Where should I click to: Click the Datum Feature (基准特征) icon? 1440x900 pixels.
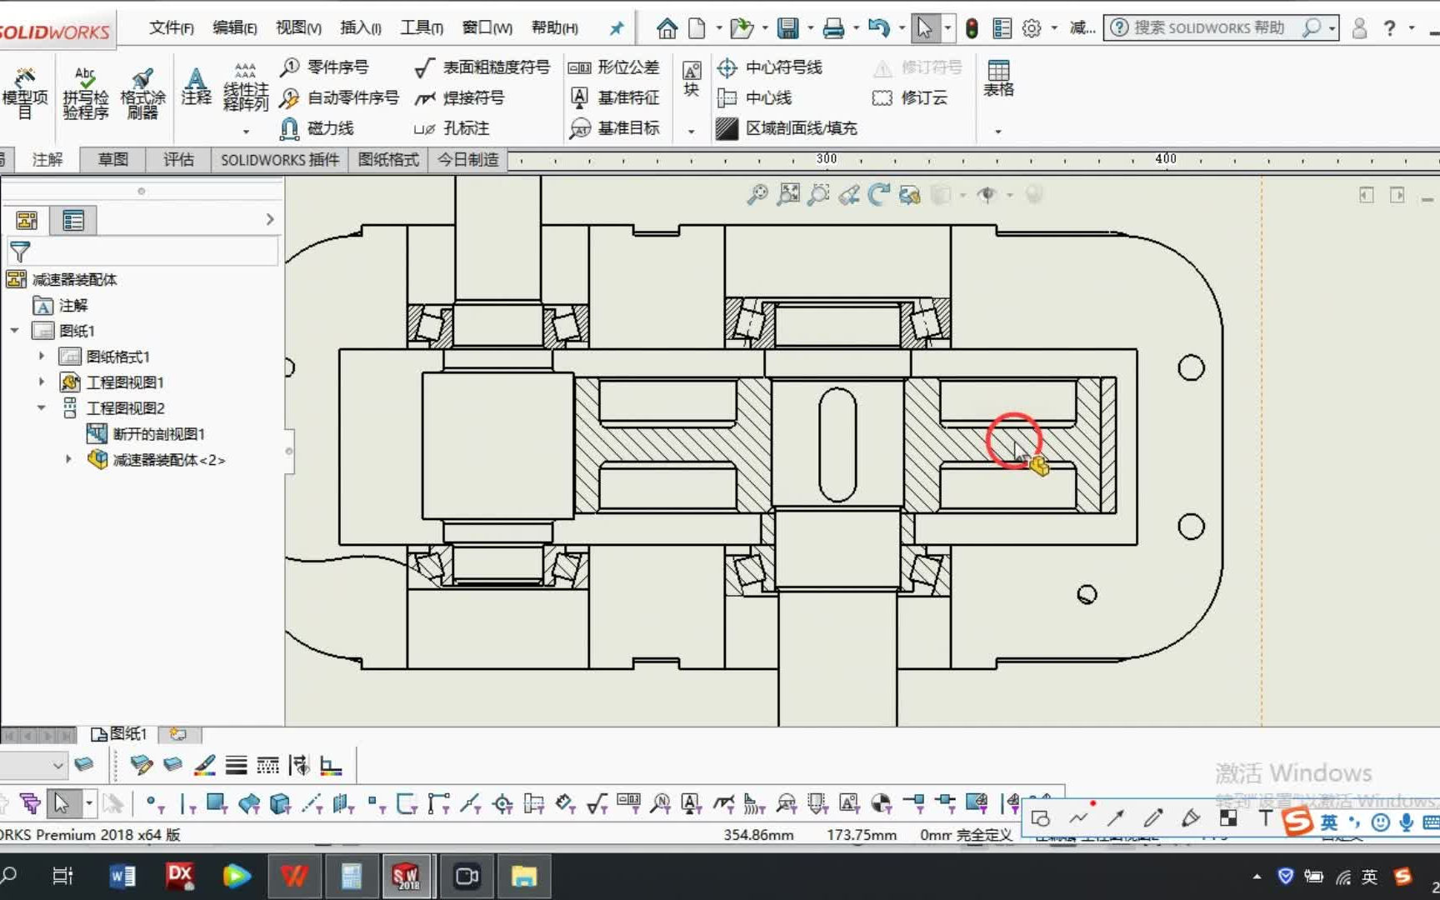click(x=580, y=97)
